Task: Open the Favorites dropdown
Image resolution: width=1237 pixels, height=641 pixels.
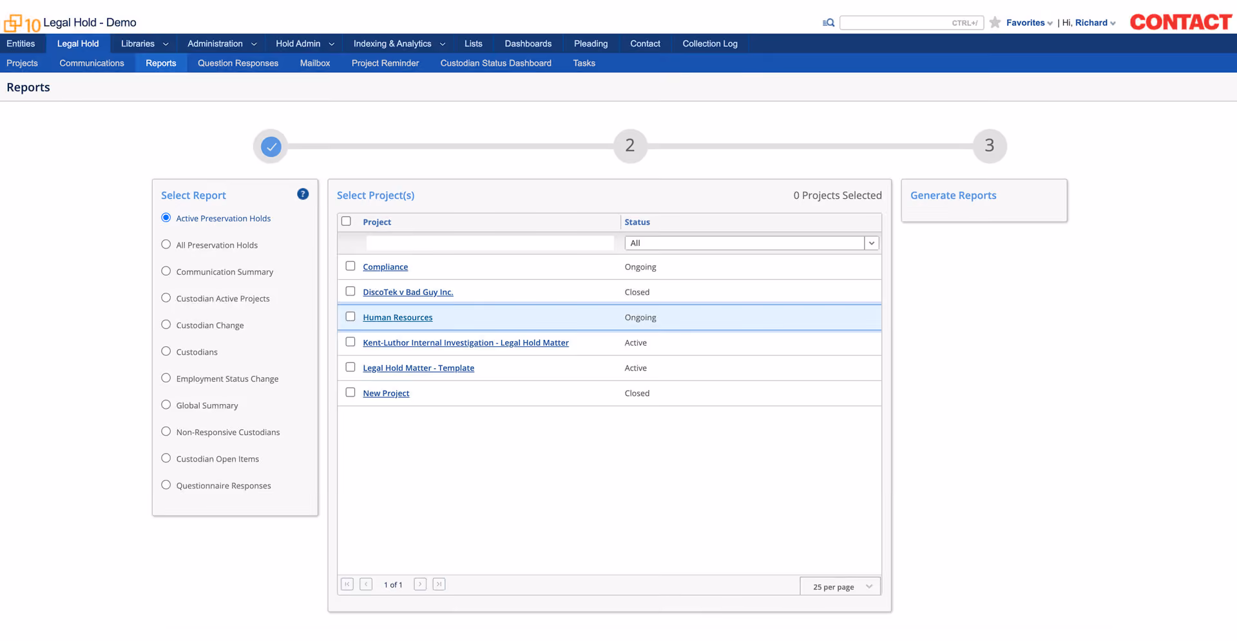Action: 1029,23
